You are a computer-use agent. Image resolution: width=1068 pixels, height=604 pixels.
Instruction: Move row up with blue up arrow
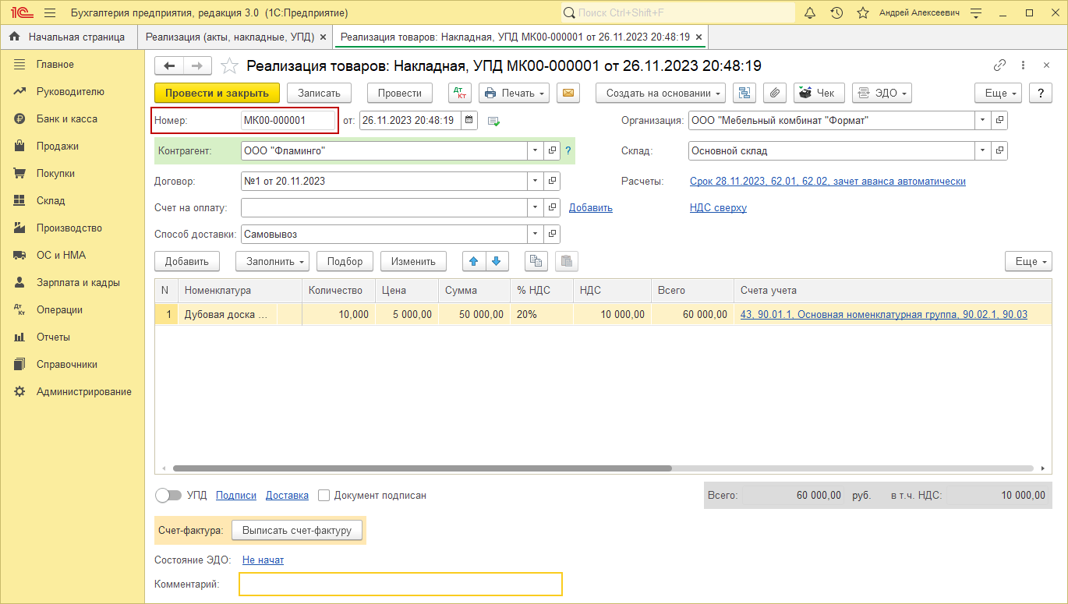click(474, 261)
